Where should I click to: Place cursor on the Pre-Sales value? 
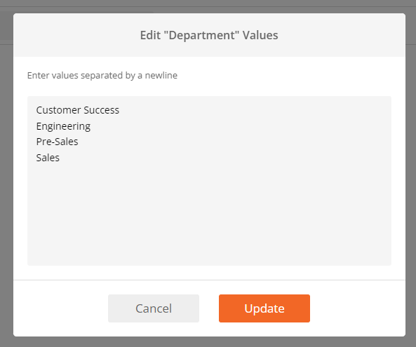coord(57,142)
